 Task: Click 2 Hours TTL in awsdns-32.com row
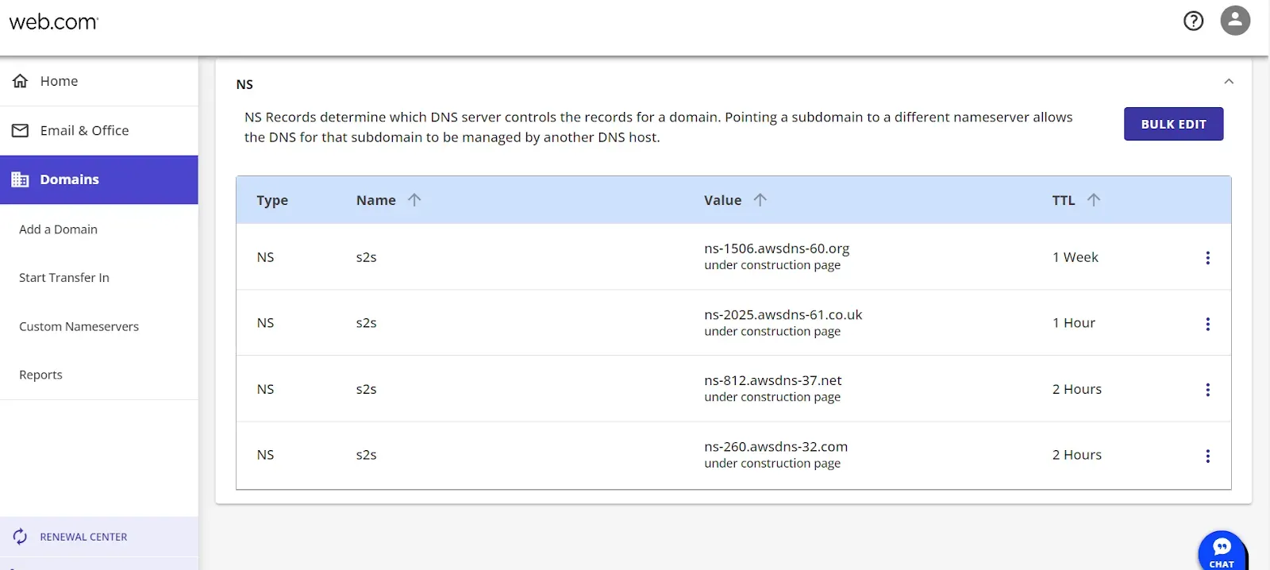1076,455
